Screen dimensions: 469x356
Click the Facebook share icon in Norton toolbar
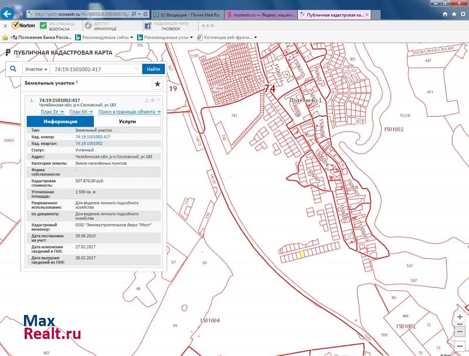148,26
